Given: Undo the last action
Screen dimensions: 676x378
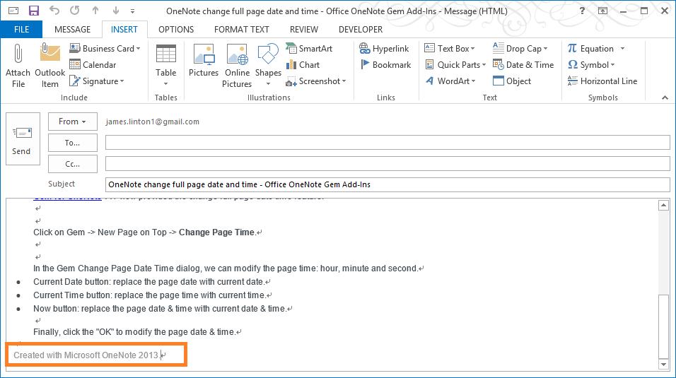Looking at the screenshot, I should click(54, 11).
